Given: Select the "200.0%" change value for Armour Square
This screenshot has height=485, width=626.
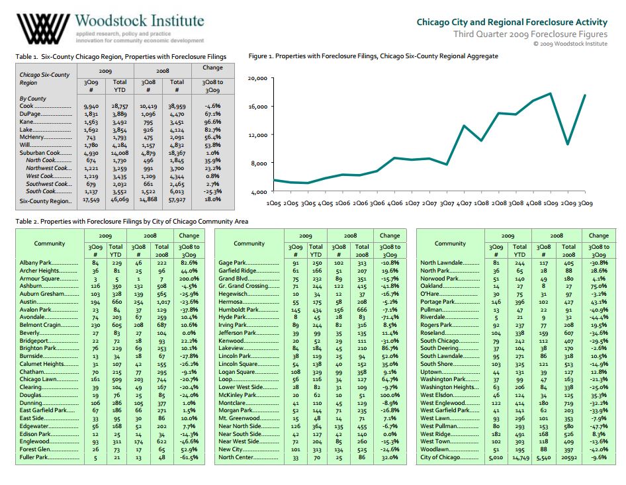Looking at the screenshot, I should [x=189, y=279].
